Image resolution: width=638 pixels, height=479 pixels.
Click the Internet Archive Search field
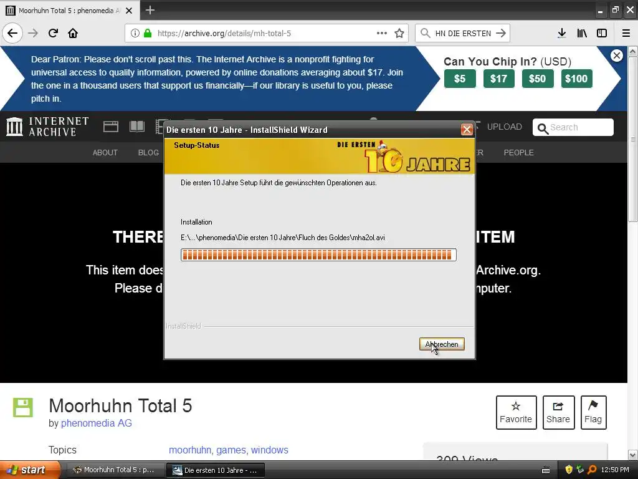pos(573,127)
